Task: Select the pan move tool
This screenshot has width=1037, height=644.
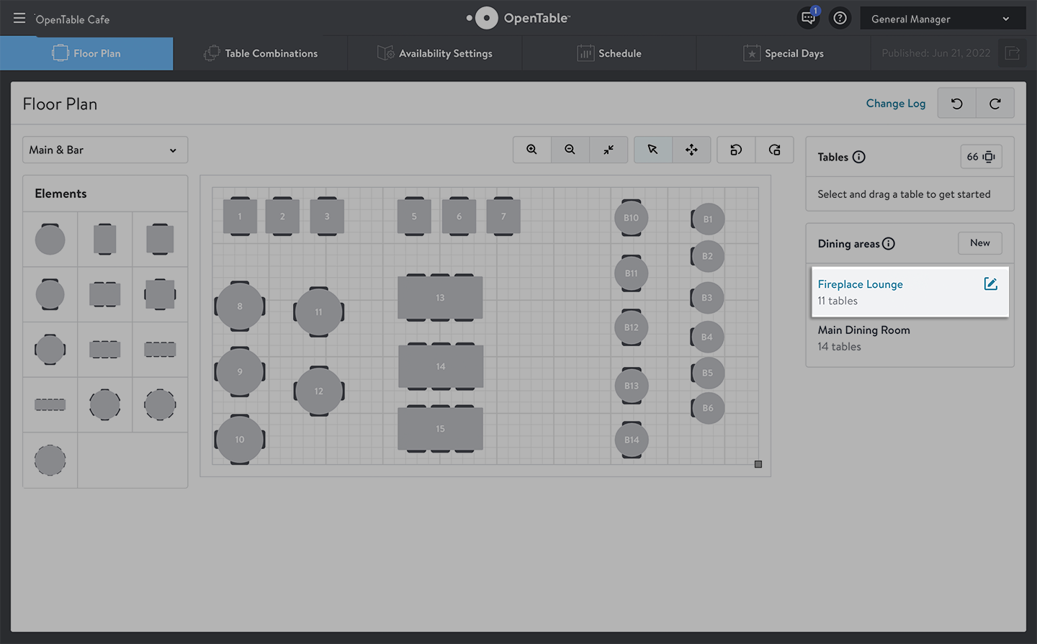Action: click(x=691, y=150)
